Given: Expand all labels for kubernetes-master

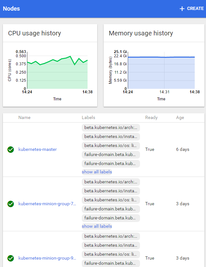Looking at the screenshot, I should [x=97, y=172].
